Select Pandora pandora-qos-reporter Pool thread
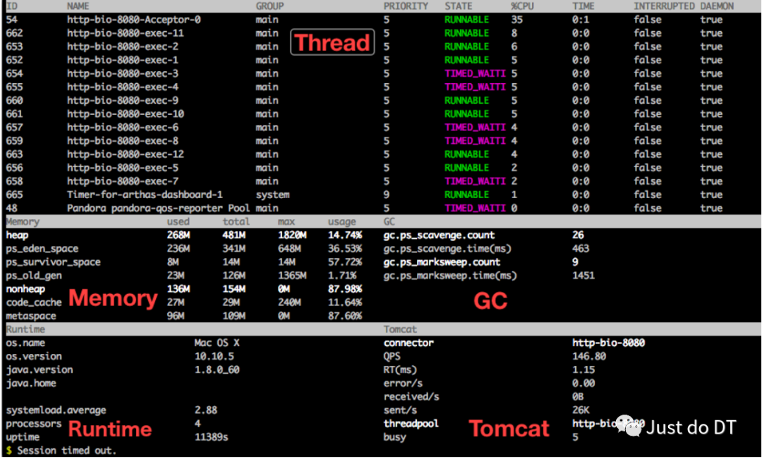This screenshot has width=762, height=459. pyautogui.click(x=158, y=209)
